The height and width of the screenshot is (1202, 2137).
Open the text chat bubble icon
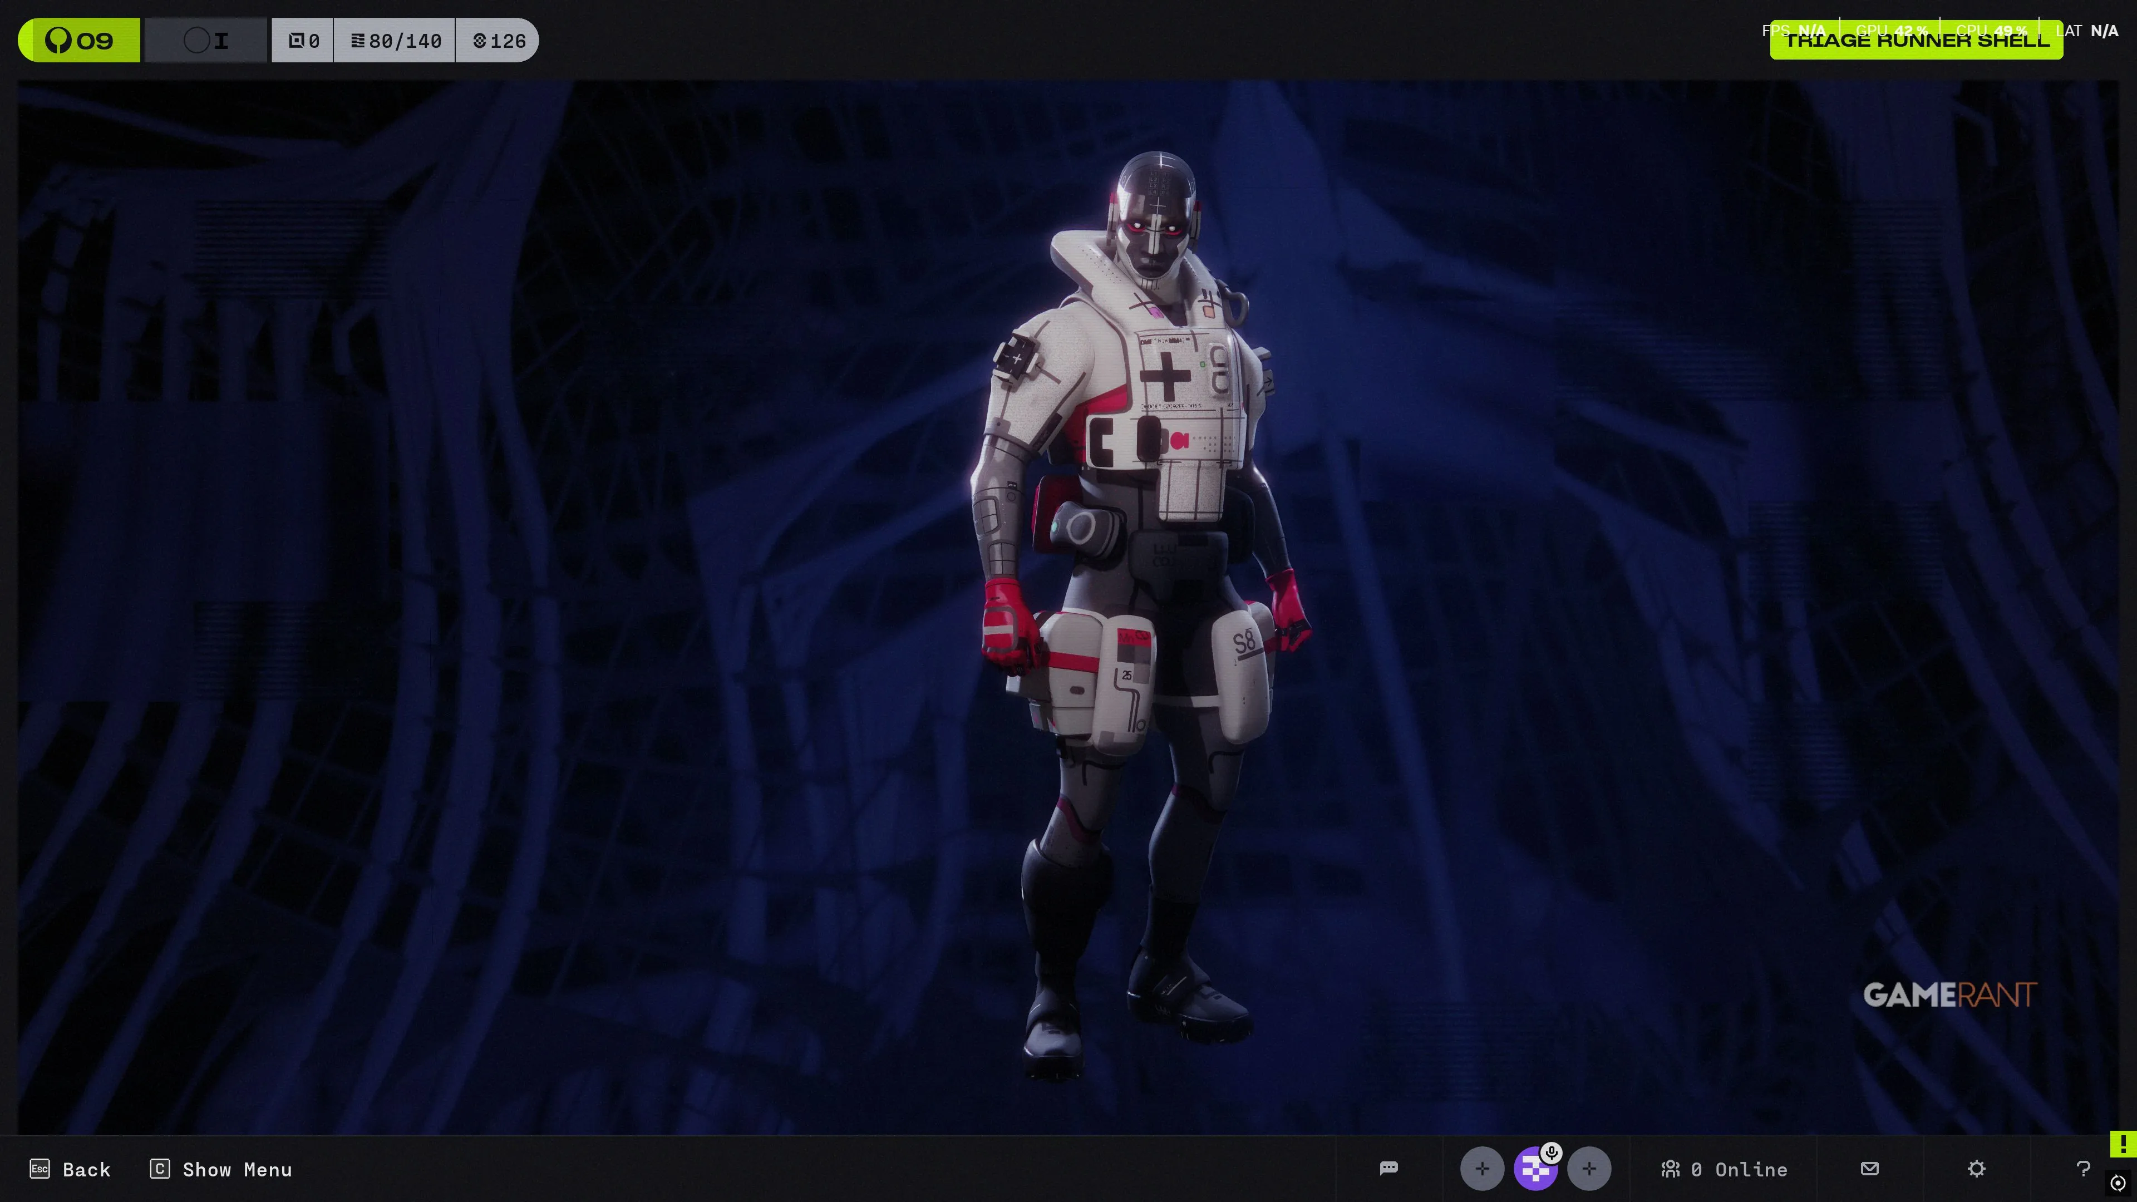1388,1168
